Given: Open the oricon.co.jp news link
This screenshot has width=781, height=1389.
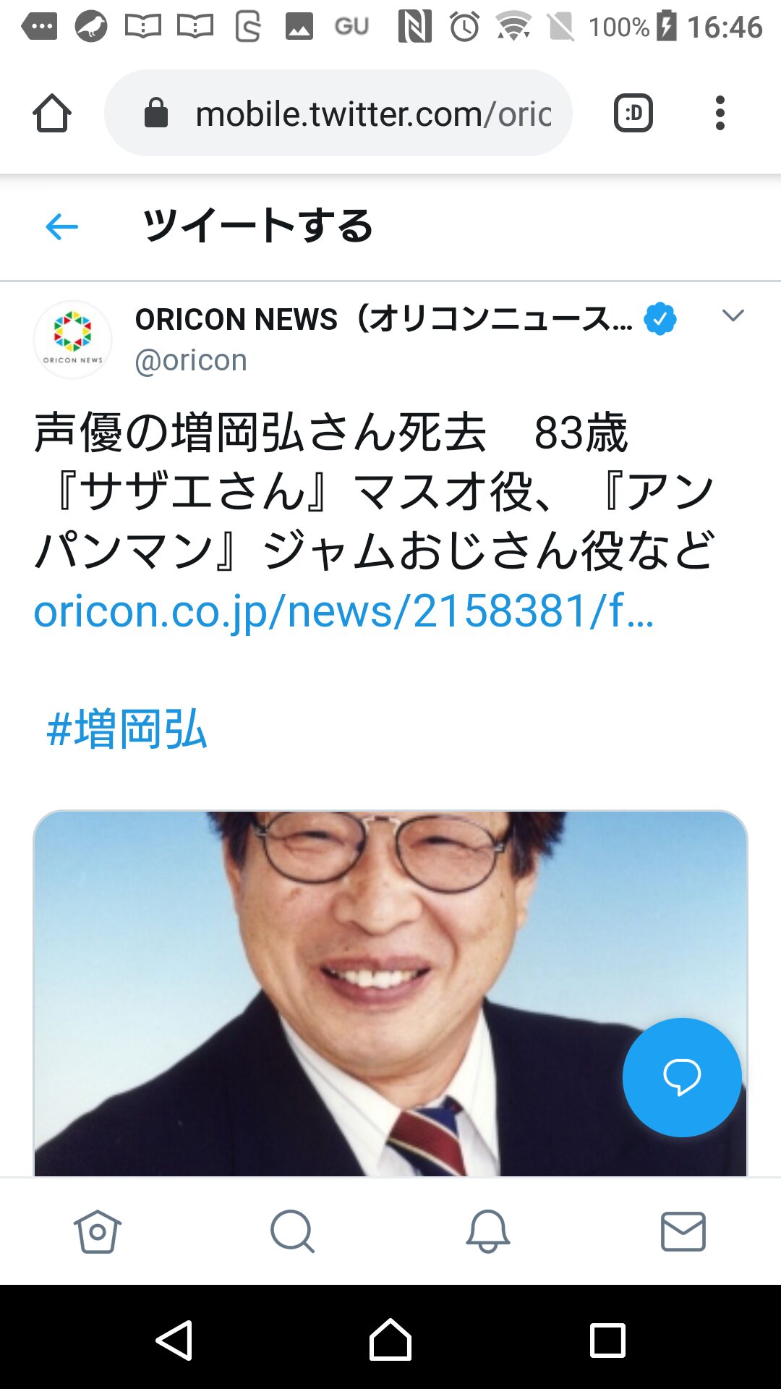Looking at the screenshot, I should [x=344, y=611].
